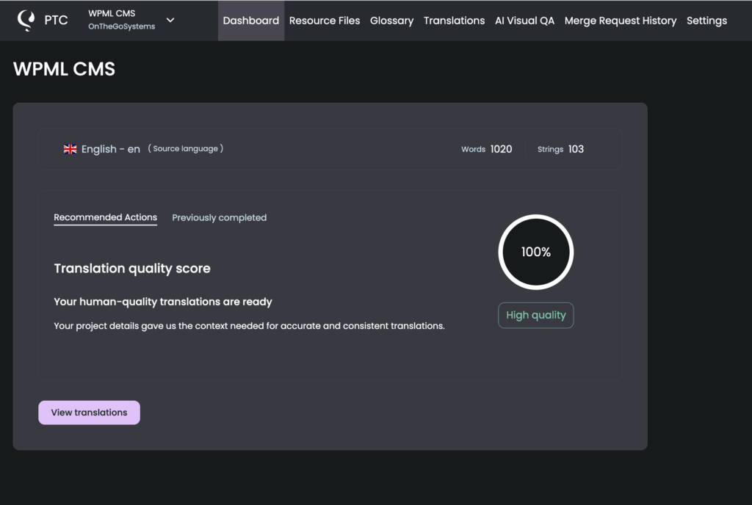Select the WPML CMS project name in header

(x=112, y=13)
